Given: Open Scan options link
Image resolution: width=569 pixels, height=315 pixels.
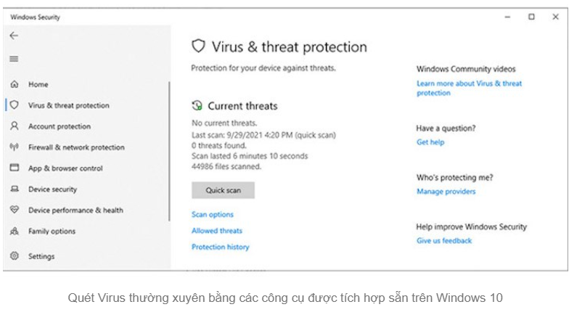Looking at the screenshot, I should [213, 215].
